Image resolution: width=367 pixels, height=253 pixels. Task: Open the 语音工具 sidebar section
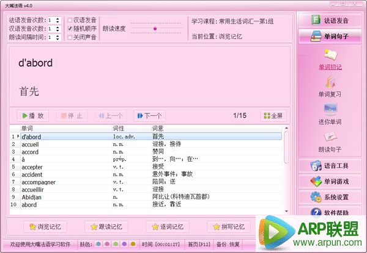[330, 165]
